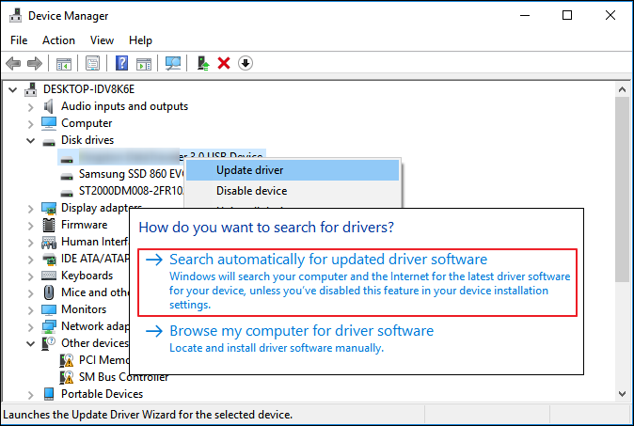
Task: Click the Properties toolbar icon
Action: [x=93, y=63]
